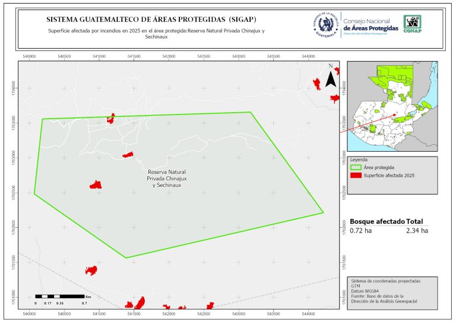Click the Leyenda heading text
Image resolution: width=456 pixels, height=322 pixels.
pos(359,160)
